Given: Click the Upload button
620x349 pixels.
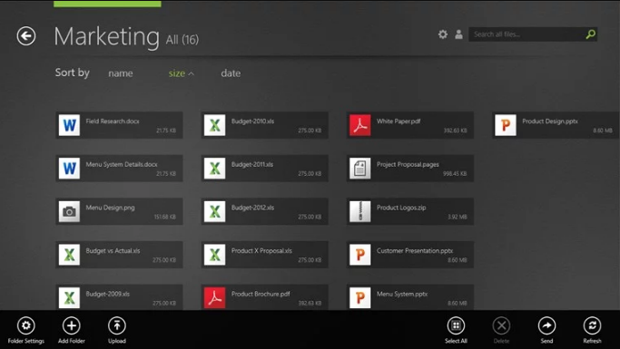Looking at the screenshot, I should [117, 330].
